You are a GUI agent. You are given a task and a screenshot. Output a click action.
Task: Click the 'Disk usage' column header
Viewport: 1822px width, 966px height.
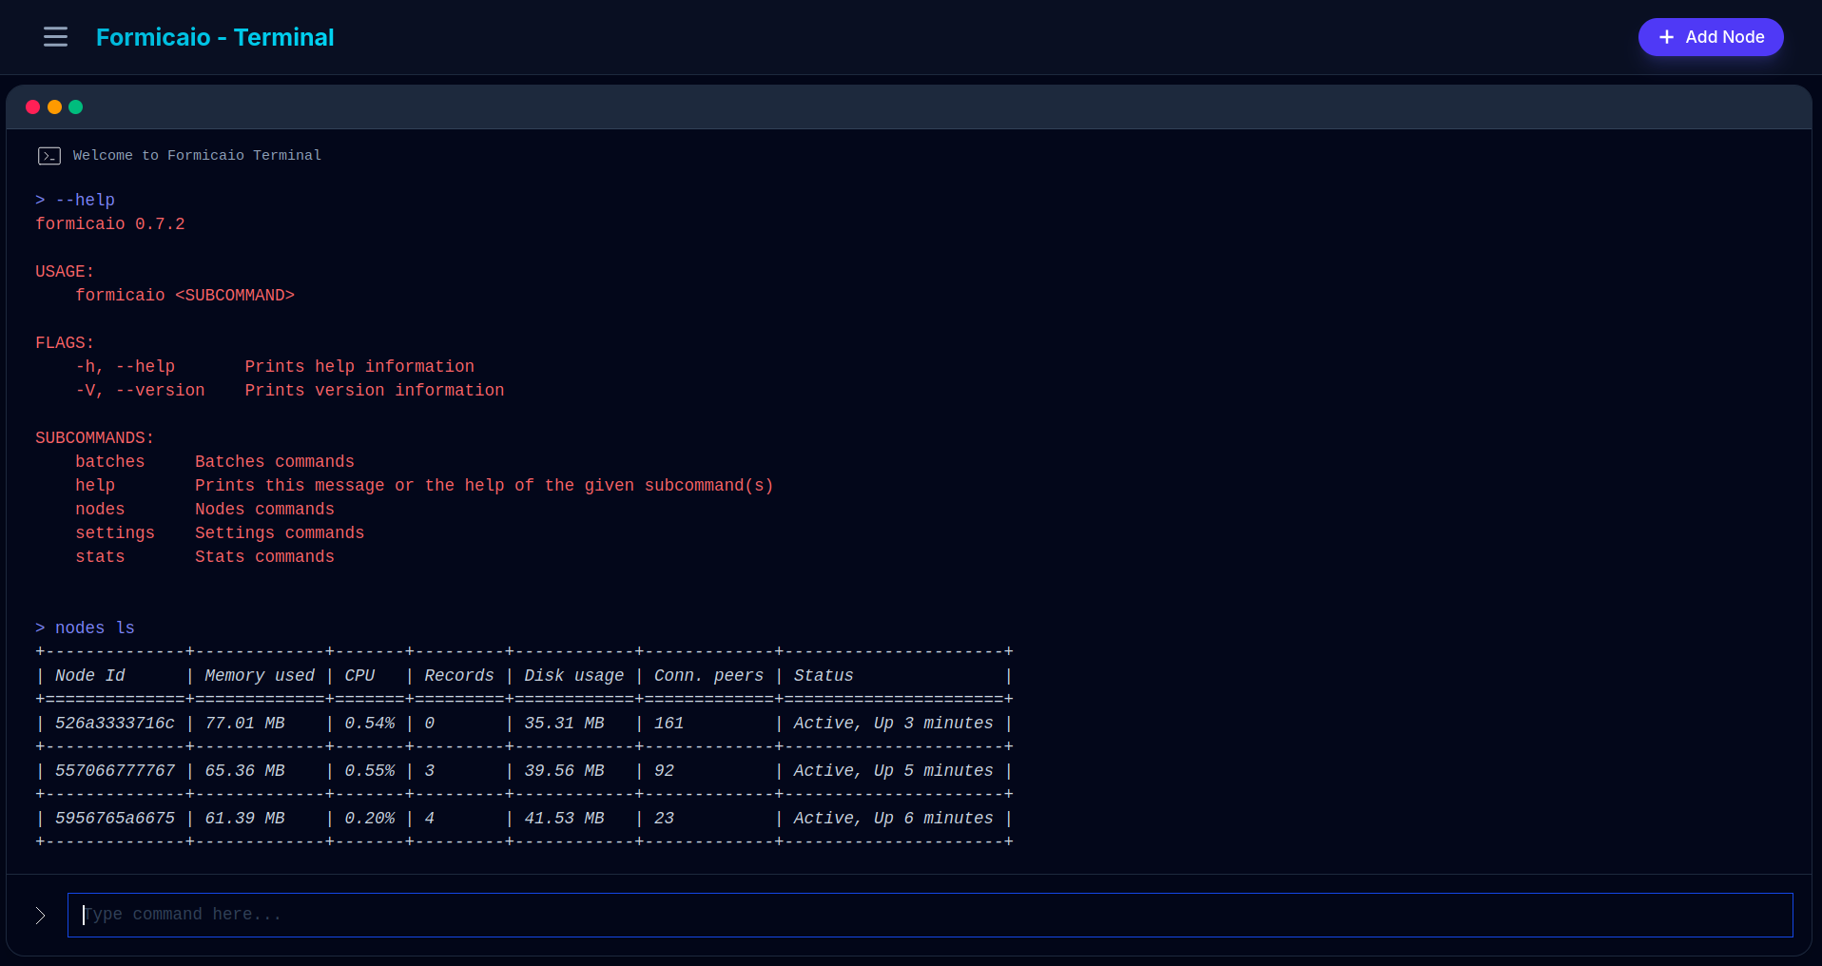574,675
